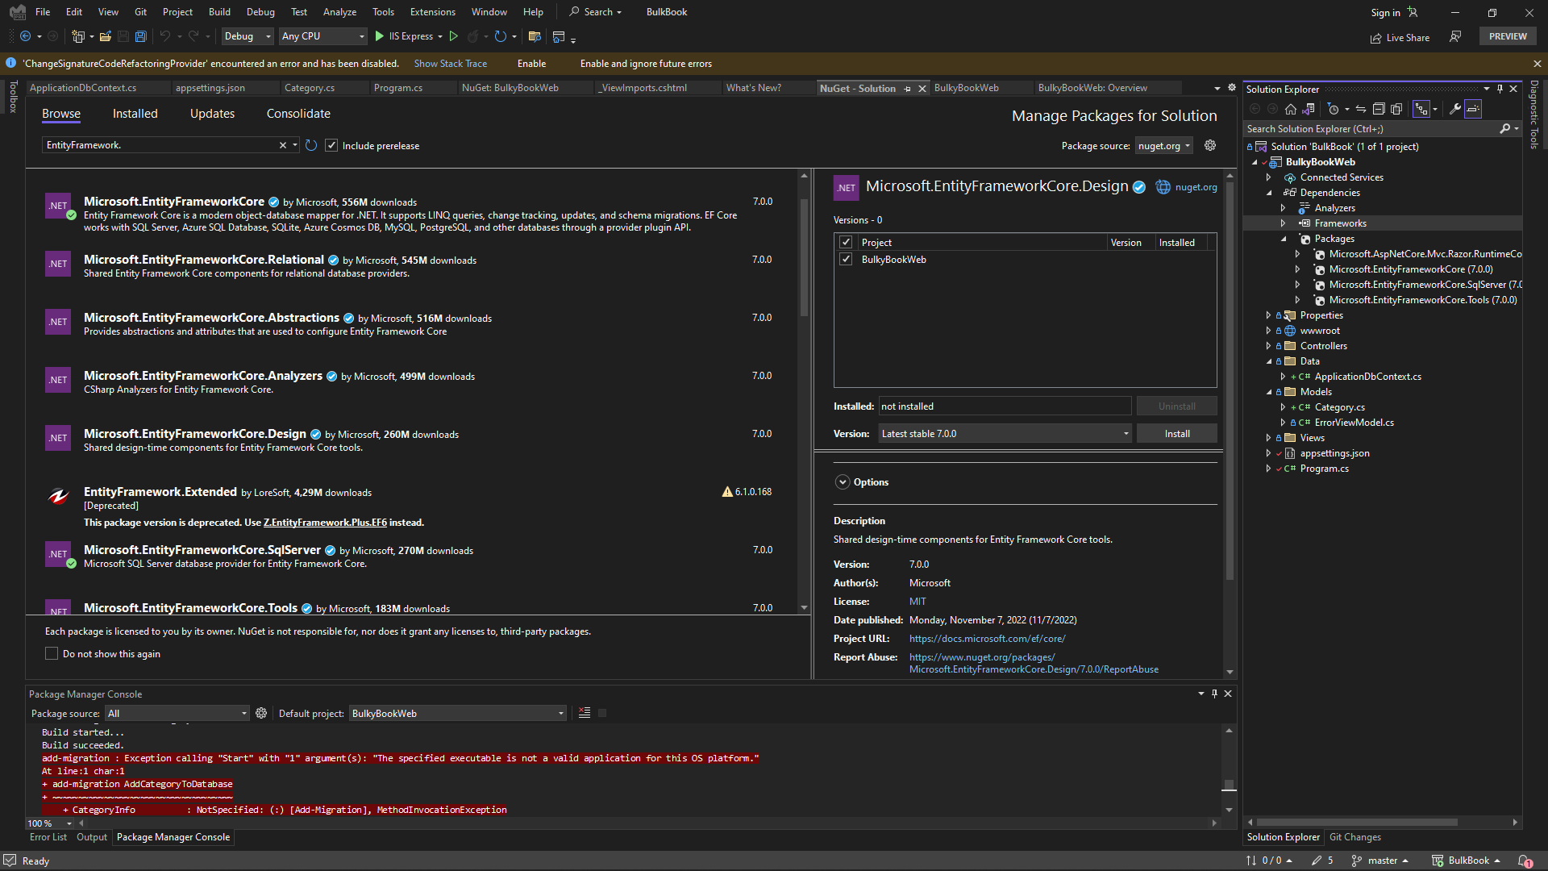Uncheck the BulkyBookWeb project checkbox
The height and width of the screenshot is (871, 1548).
pos(846,260)
